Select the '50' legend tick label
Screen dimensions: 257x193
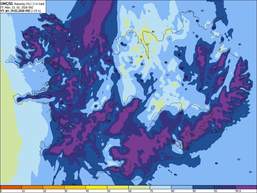[108, 191]
